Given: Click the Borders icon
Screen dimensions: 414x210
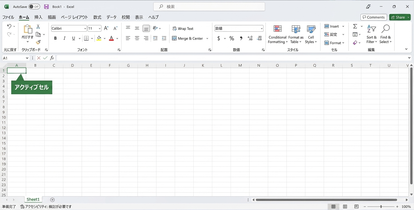Looking at the screenshot, I should 86,38.
